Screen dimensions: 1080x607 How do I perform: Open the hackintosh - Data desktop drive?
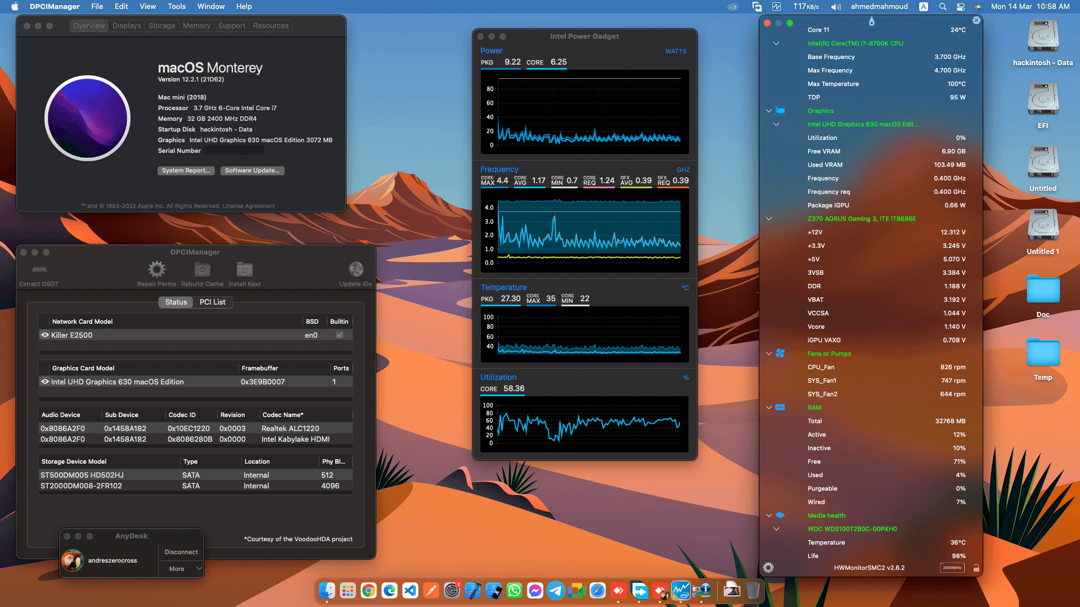(x=1043, y=43)
